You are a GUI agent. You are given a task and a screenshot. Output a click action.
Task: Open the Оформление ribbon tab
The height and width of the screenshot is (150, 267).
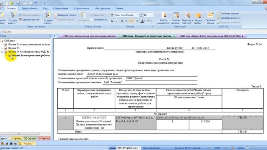(x=60, y=8)
